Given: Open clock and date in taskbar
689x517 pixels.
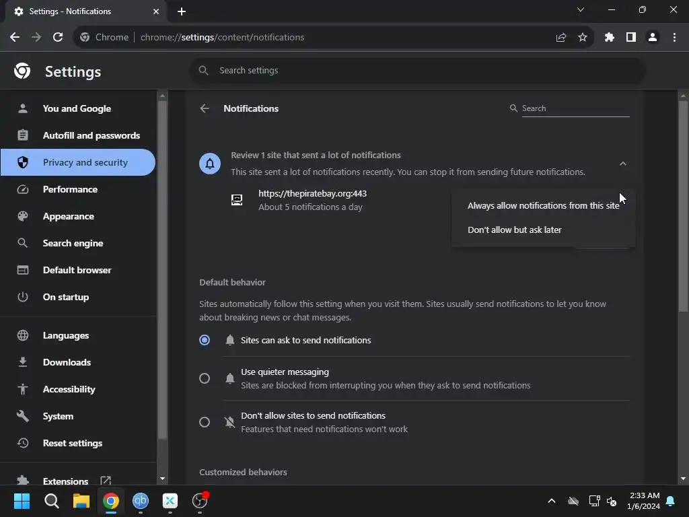Looking at the screenshot, I should click(x=644, y=501).
